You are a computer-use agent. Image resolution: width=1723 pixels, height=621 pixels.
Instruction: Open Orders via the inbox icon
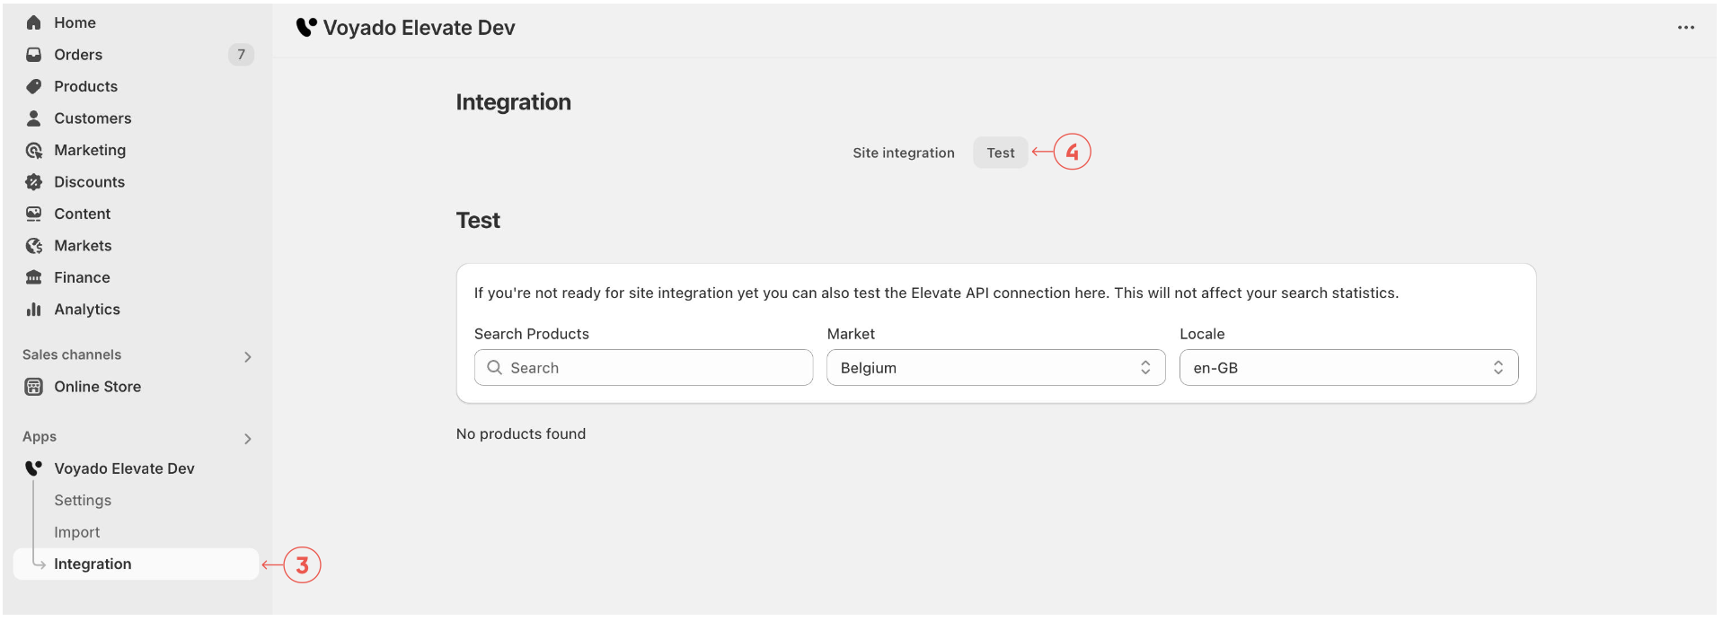[34, 55]
